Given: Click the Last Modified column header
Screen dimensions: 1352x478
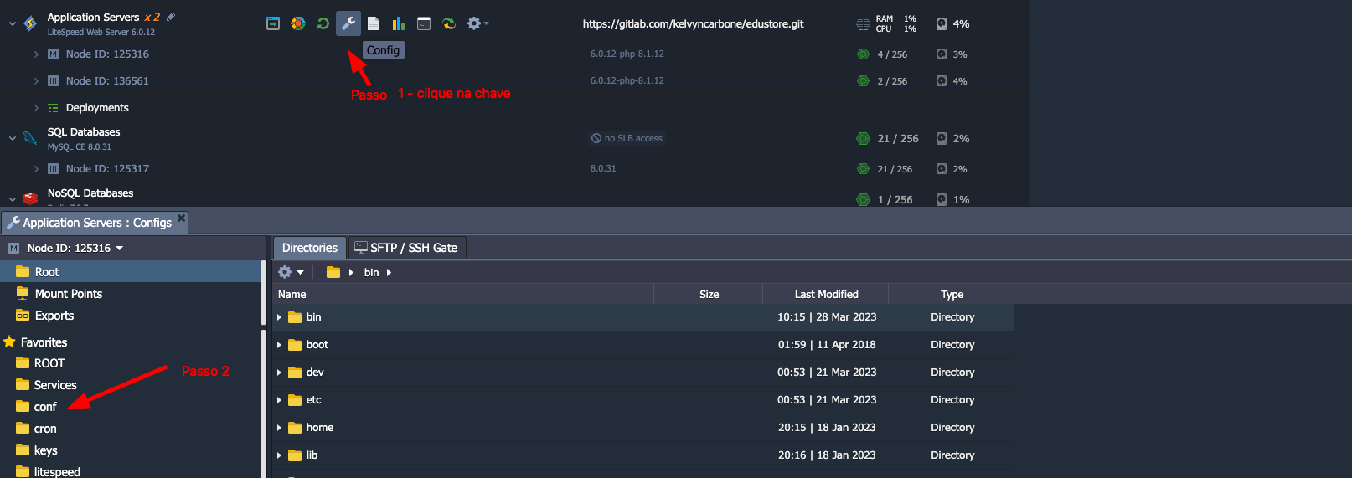Looking at the screenshot, I should [825, 294].
